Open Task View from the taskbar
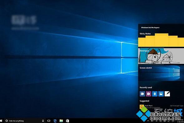Image resolution: width=184 pixels, height=123 pixels. (x=49, y=121)
